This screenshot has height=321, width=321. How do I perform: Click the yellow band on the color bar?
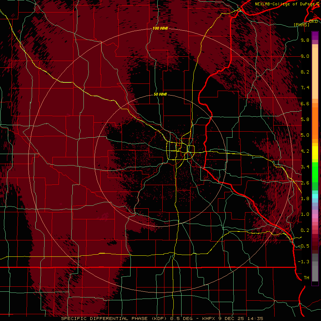click(x=315, y=153)
